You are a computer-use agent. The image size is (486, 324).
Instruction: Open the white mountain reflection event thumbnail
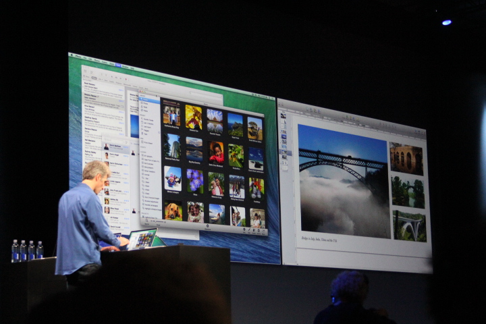click(215, 122)
